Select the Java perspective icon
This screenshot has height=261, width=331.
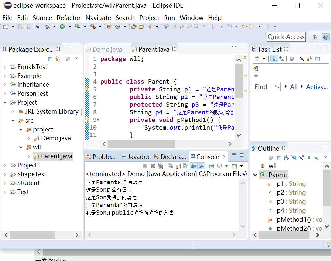pyautogui.click(x=326, y=37)
